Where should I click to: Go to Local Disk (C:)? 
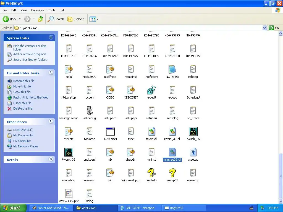pos(23,130)
